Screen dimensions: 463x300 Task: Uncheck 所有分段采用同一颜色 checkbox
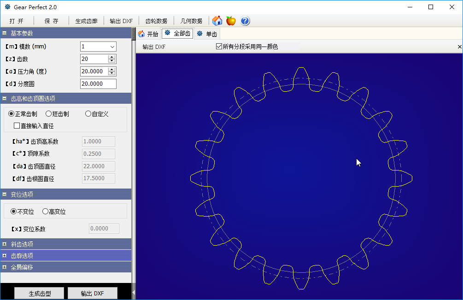tap(219, 47)
